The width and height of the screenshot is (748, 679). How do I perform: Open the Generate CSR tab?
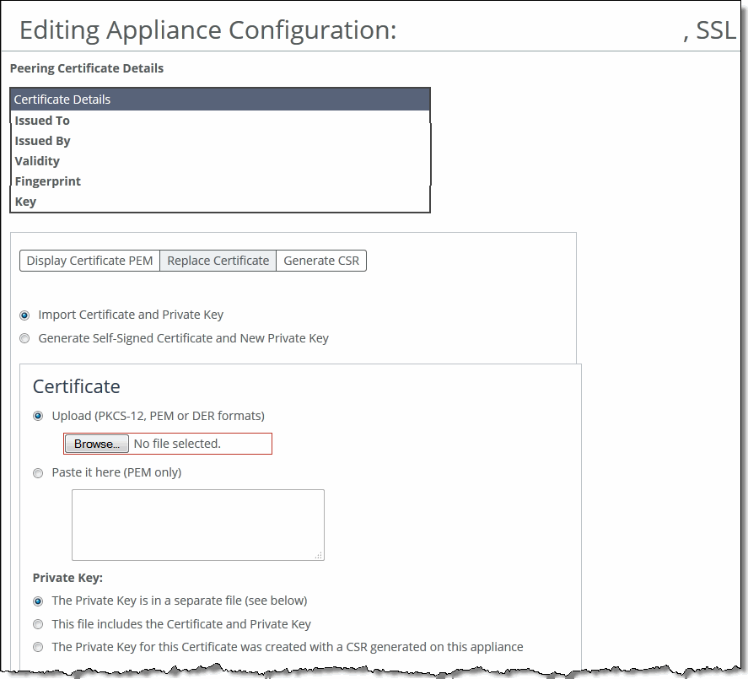[320, 261]
